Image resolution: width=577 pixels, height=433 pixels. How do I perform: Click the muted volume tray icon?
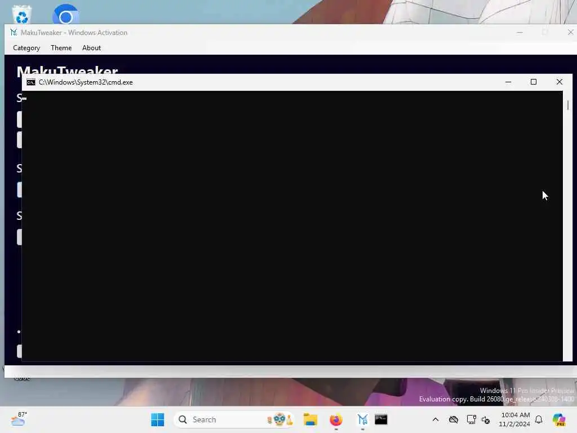point(486,419)
